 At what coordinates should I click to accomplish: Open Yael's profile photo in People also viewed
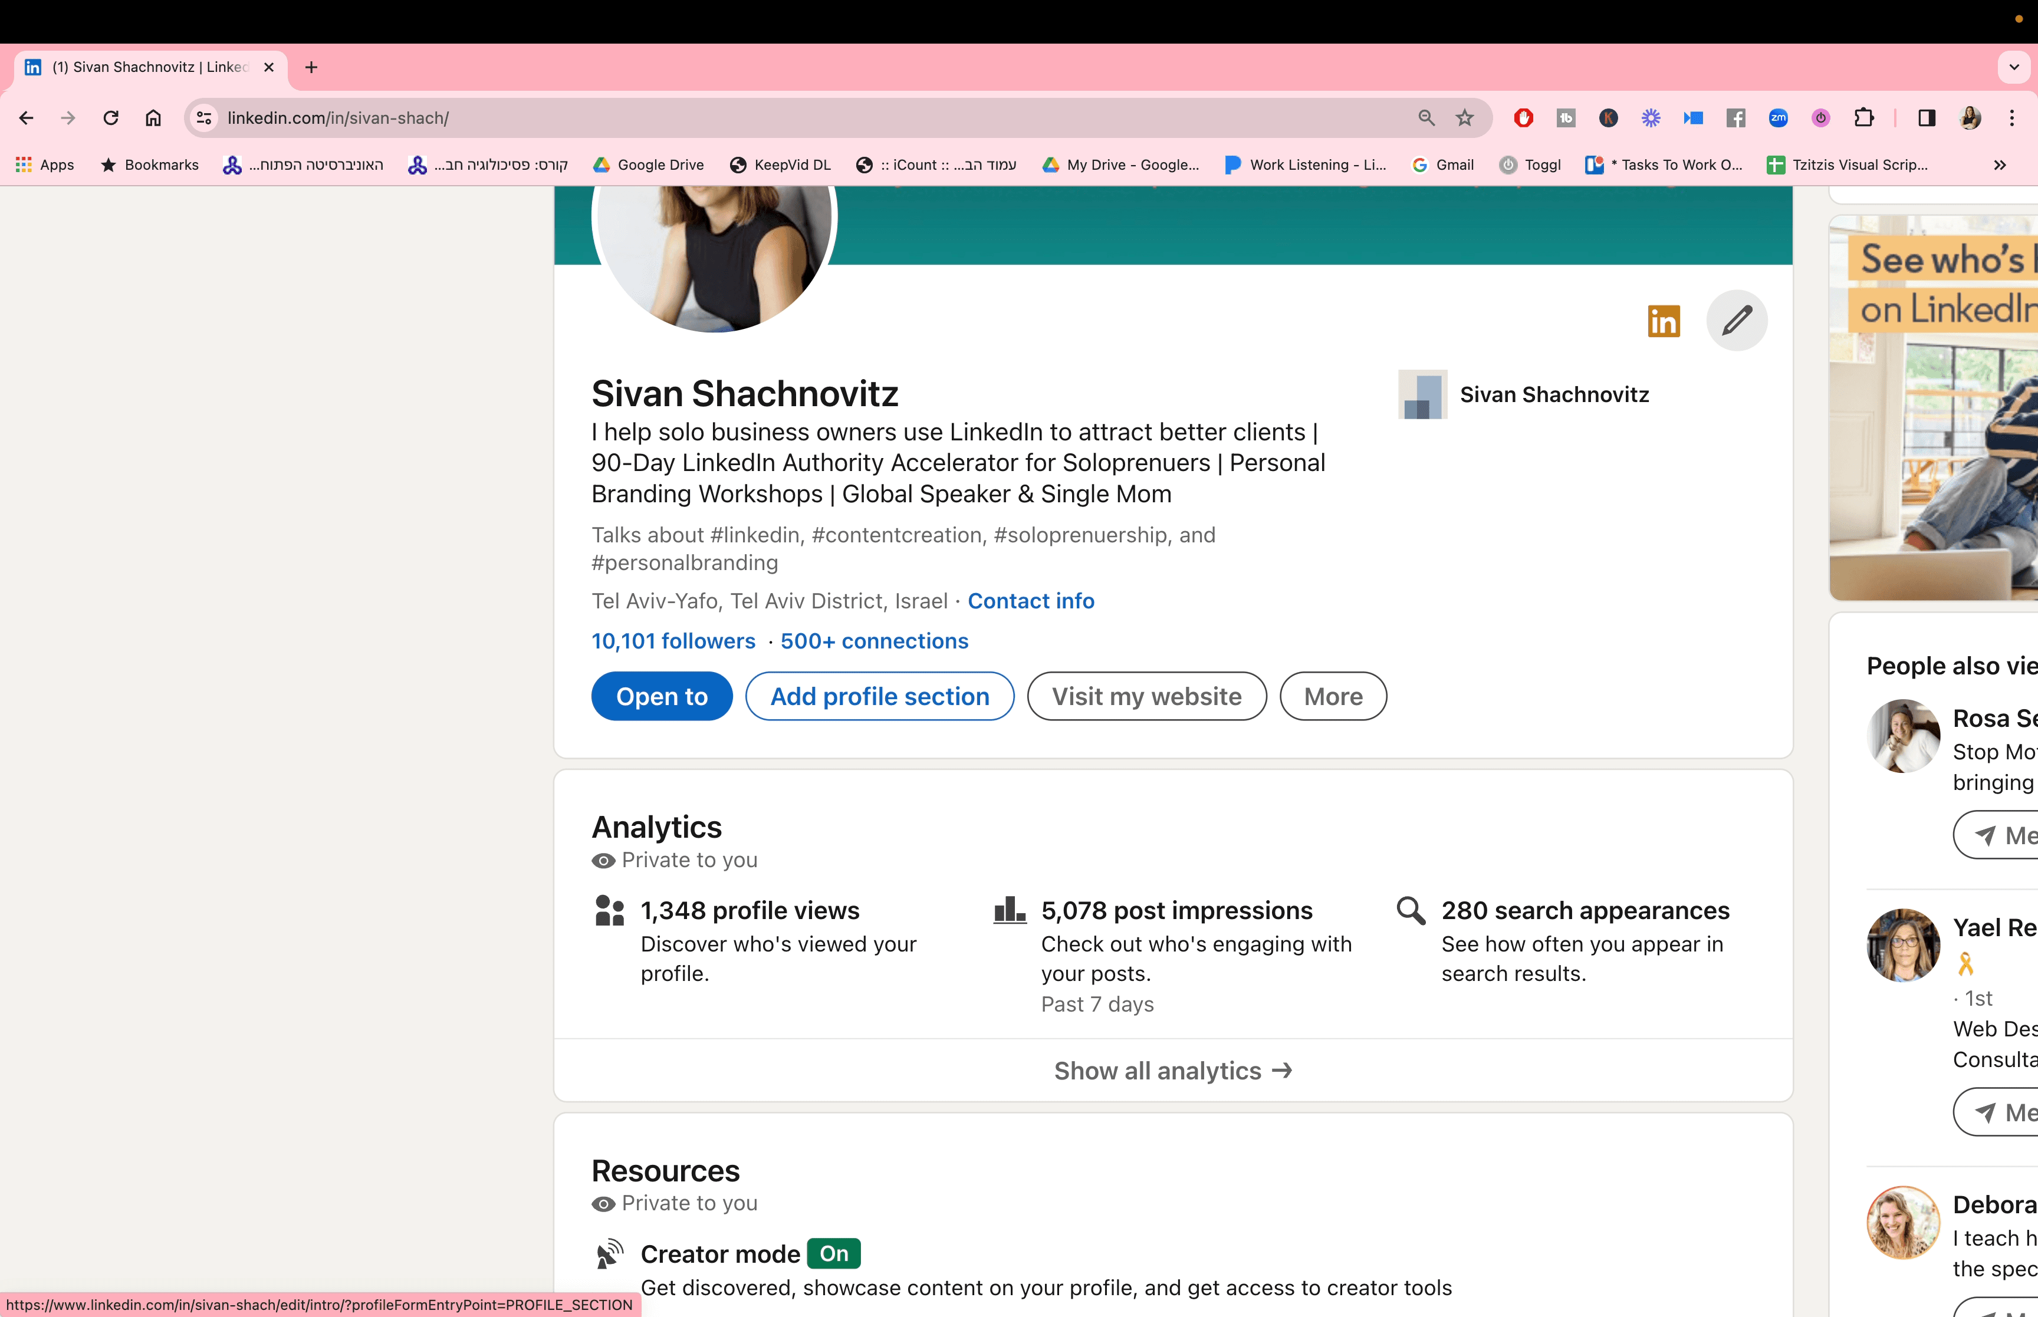point(1903,945)
